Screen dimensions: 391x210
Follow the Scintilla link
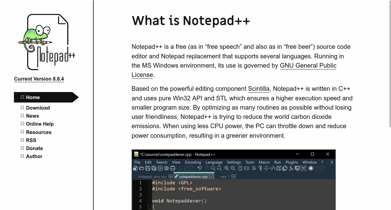click(258, 89)
